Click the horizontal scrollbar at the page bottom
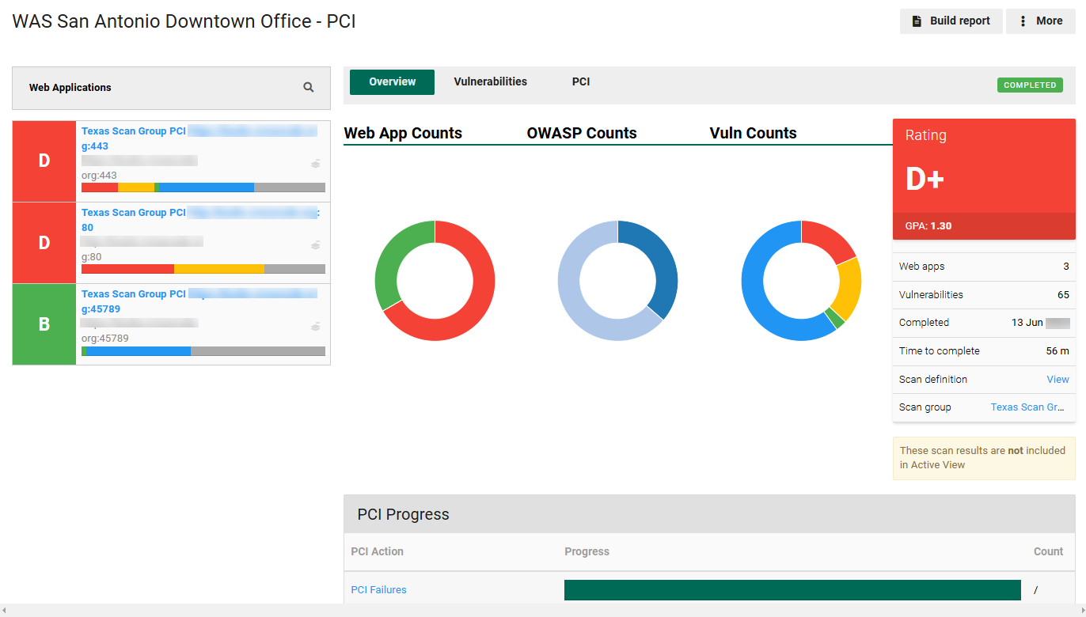Viewport: 1086px width, 617px height. coord(543,611)
